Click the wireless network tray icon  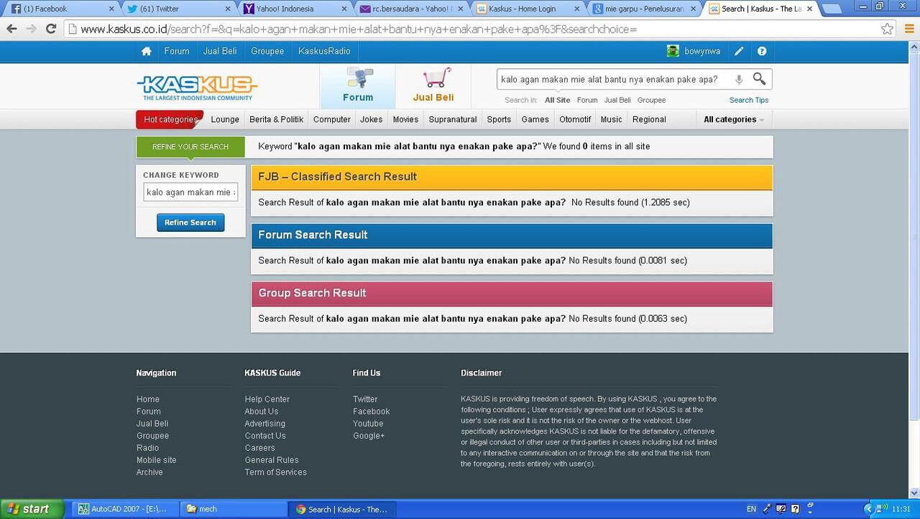click(882, 509)
